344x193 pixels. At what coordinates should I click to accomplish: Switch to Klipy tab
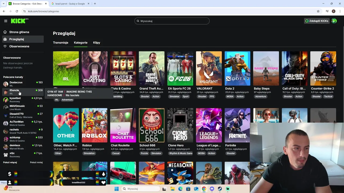coord(96,43)
